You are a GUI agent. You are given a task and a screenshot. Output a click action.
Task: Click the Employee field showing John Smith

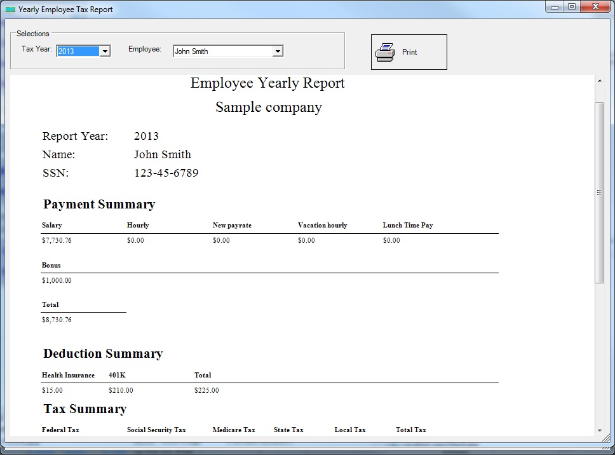point(222,51)
